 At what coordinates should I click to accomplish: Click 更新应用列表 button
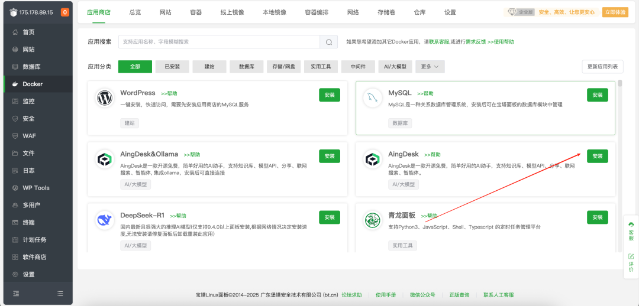(603, 67)
